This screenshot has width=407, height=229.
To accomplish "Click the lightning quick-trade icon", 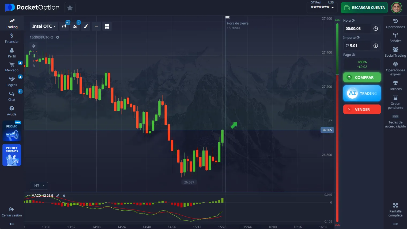I will pyautogui.click(x=34, y=46).
